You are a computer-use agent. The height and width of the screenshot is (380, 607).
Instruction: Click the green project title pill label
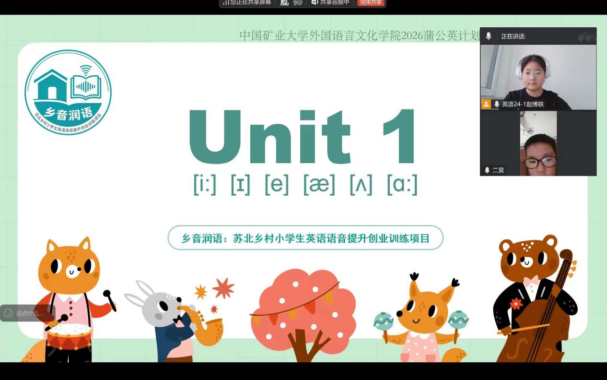305,238
